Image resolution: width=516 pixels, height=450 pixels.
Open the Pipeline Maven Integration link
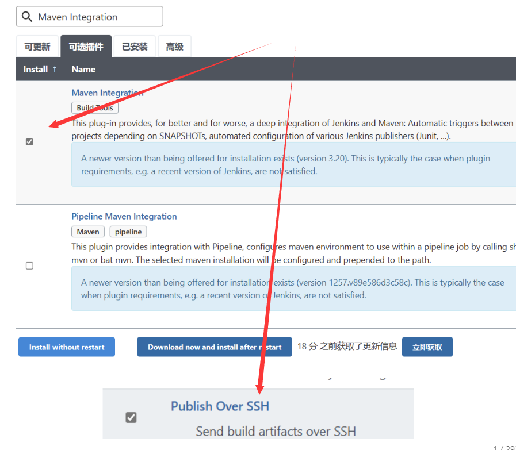click(124, 216)
